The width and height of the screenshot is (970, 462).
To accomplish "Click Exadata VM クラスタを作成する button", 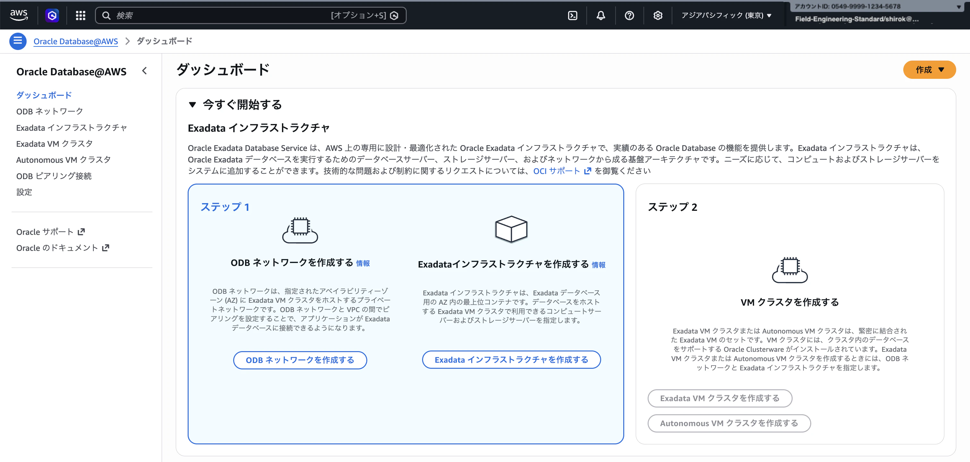I will (x=719, y=398).
